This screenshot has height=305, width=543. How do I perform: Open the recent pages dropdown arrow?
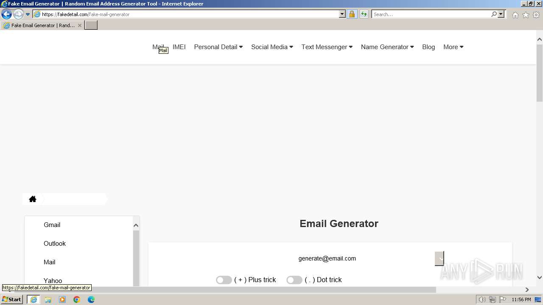pos(28,14)
